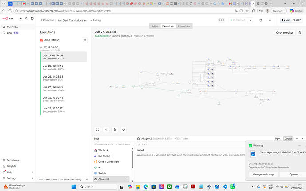306x191 pixels.
Task: Select execution Jun 25, 12:32:02
Action: 63,89
